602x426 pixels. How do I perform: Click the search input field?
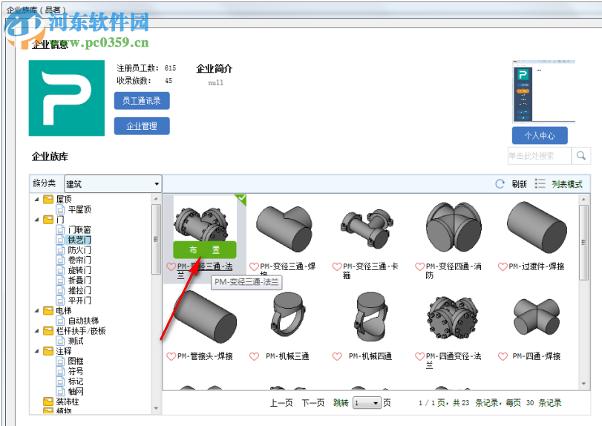tap(540, 156)
